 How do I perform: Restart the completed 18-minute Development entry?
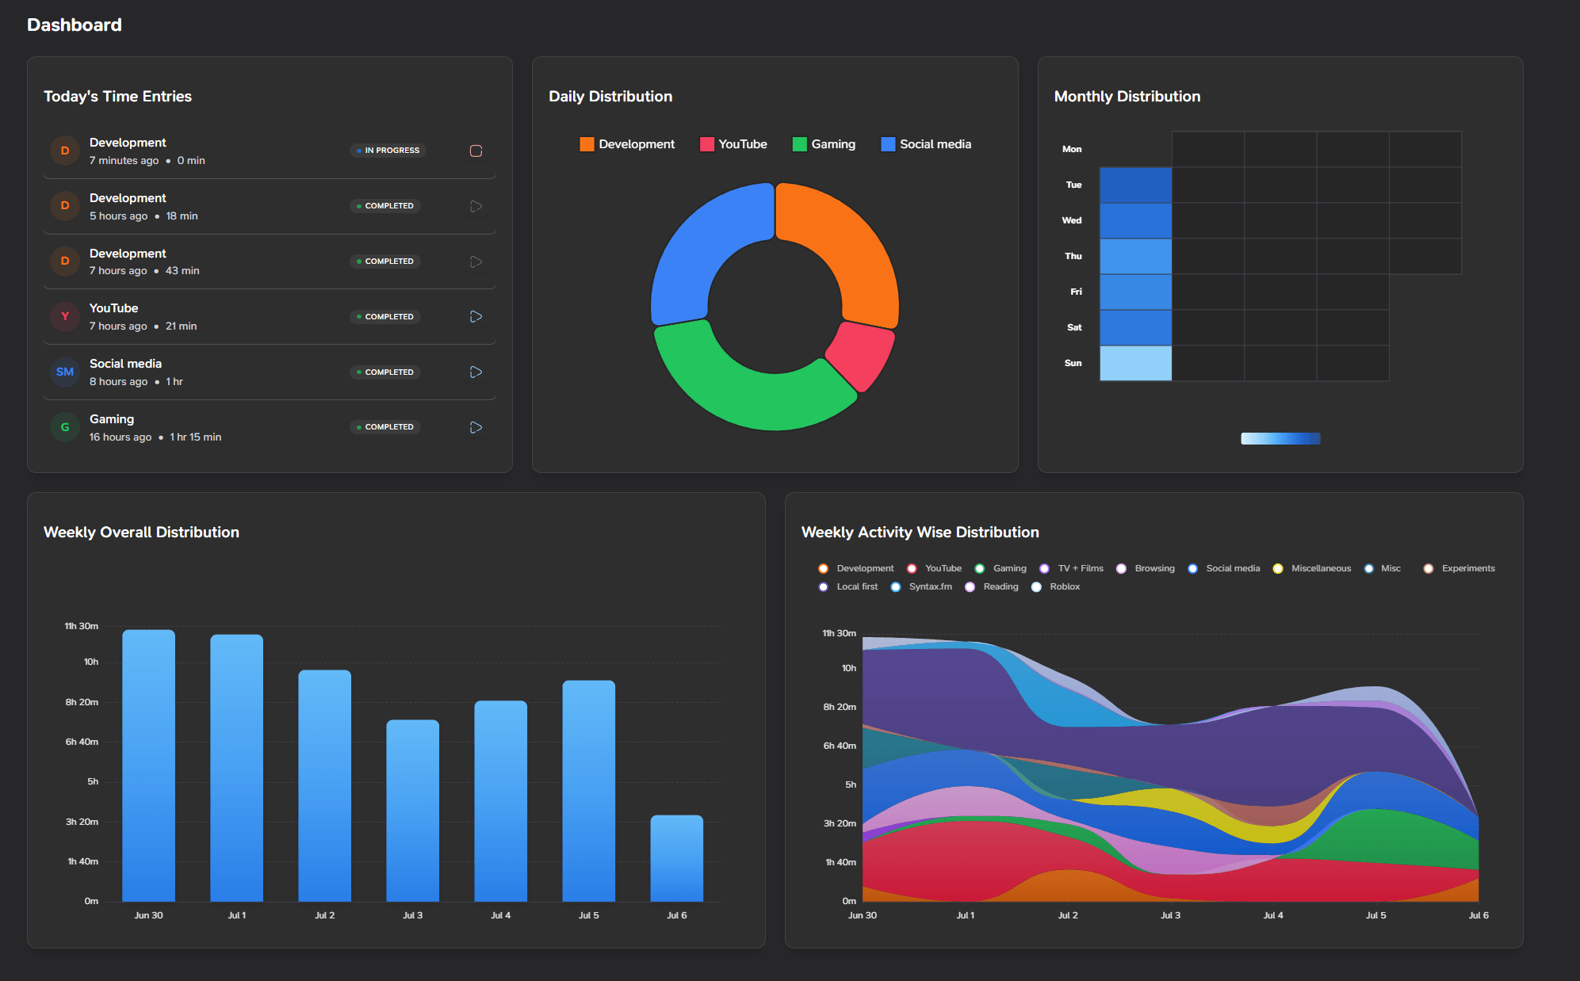[476, 206]
